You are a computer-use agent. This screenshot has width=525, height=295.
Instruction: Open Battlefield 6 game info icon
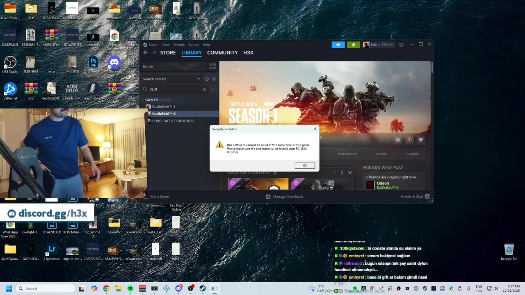point(409,140)
